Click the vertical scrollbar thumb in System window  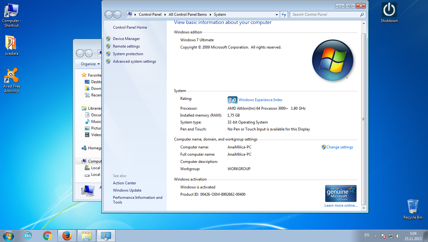pyautogui.click(x=364, y=119)
